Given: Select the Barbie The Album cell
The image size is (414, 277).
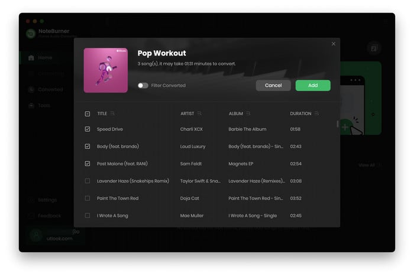Looking at the screenshot, I should tap(247, 129).
